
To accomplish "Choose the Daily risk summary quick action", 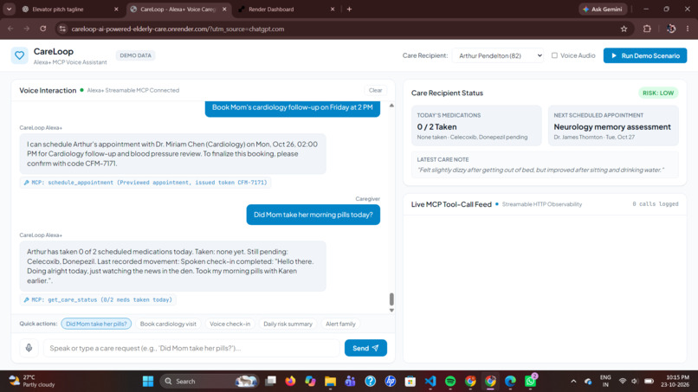I will point(288,324).
